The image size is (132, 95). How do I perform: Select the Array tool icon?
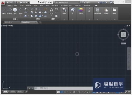click(40, 16)
